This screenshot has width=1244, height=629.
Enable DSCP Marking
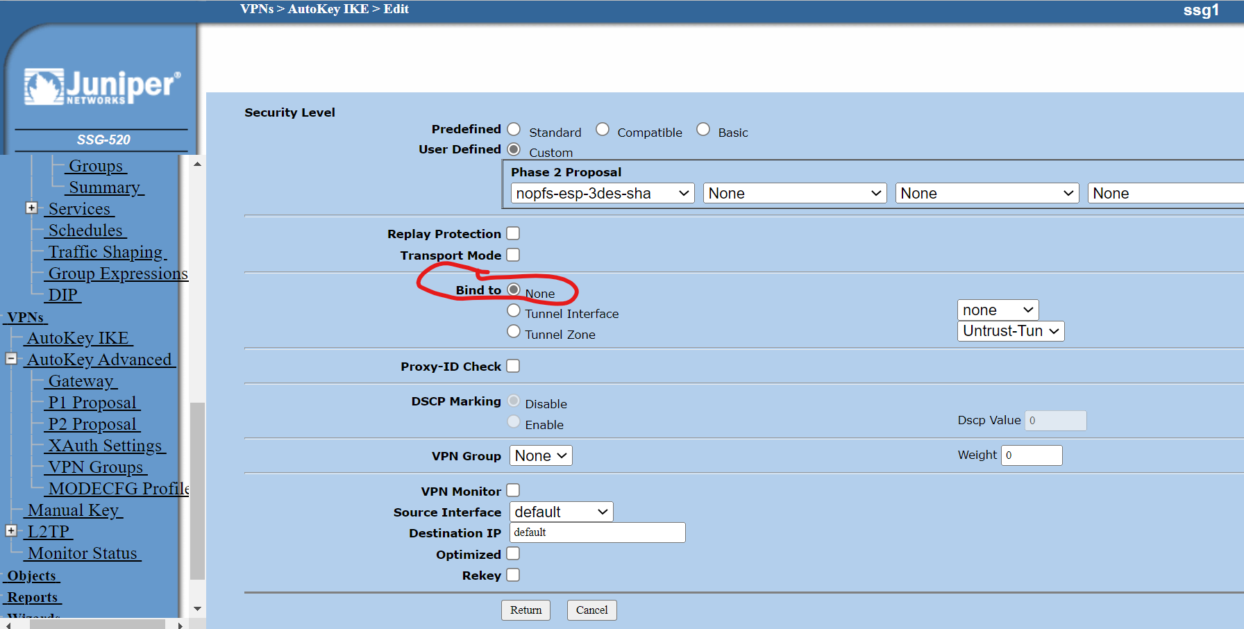pyautogui.click(x=514, y=421)
